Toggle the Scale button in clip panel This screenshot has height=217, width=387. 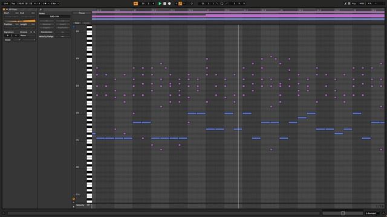tap(8, 40)
